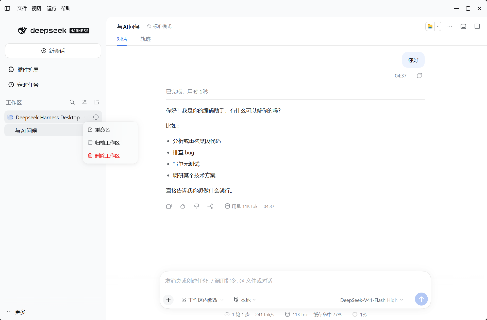
Task: Focus the message input field
Action: [x=295, y=281]
